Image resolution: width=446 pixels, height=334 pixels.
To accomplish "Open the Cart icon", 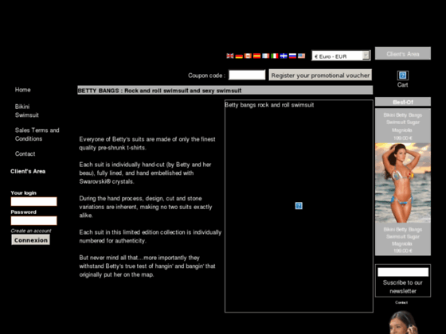I will [x=402, y=76].
